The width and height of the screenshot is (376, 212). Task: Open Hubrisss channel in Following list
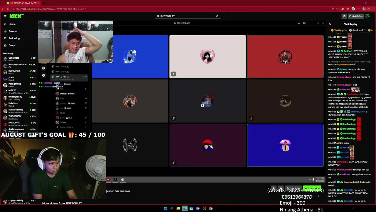pyautogui.click(x=19, y=104)
